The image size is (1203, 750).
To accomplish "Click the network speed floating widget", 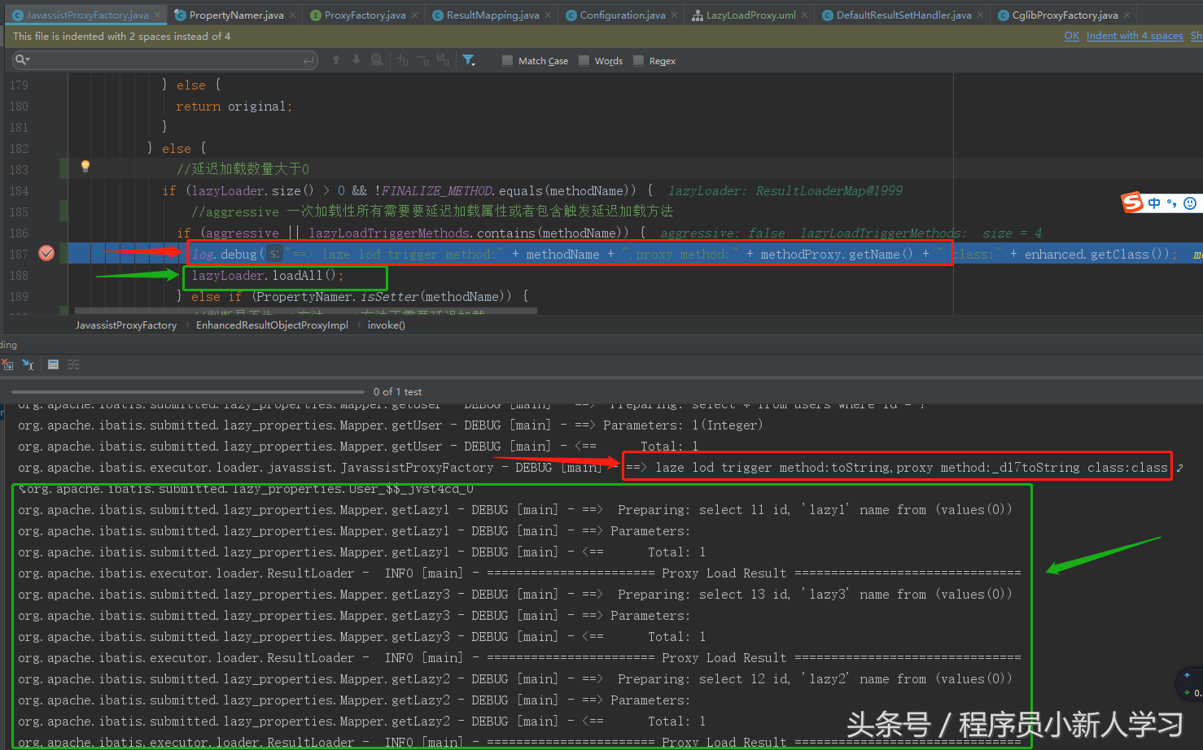I will (1190, 683).
